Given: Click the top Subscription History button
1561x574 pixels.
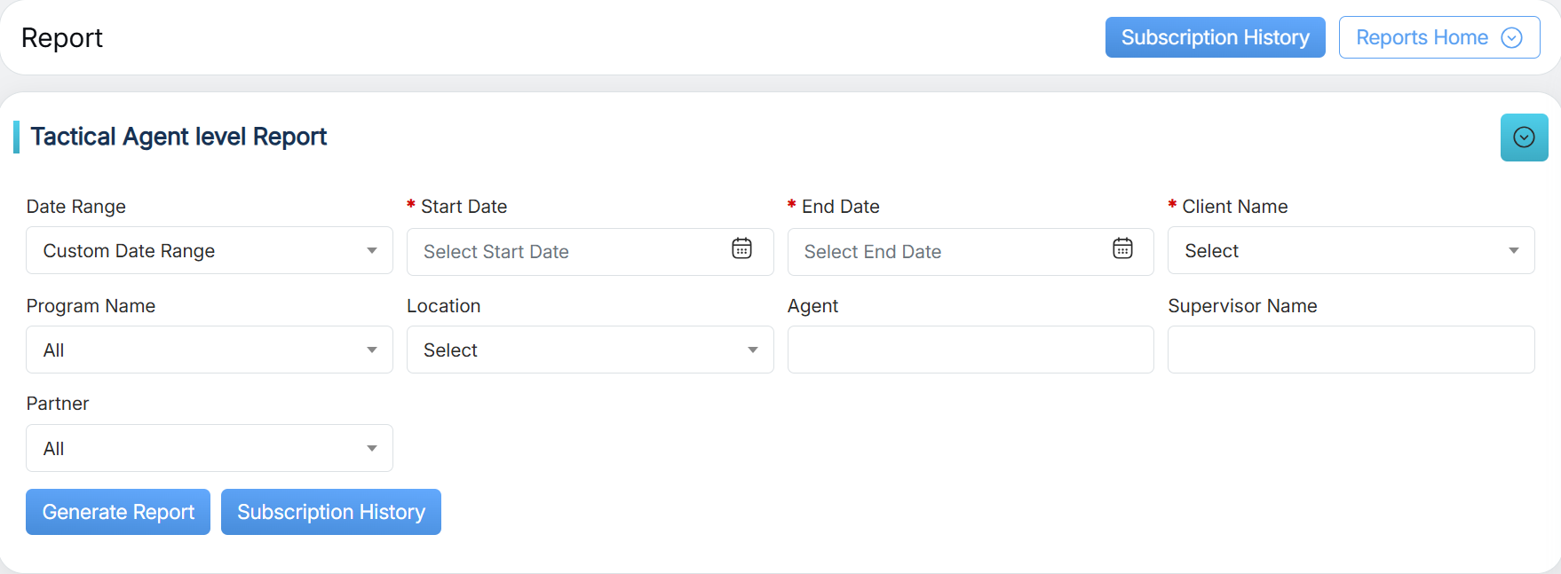Looking at the screenshot, I should [1215, 37].
